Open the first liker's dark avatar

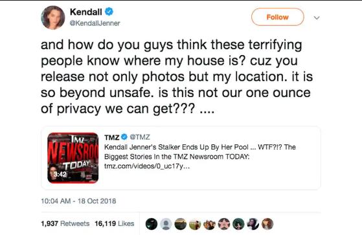pyautogui.click(x=152, y=224)
